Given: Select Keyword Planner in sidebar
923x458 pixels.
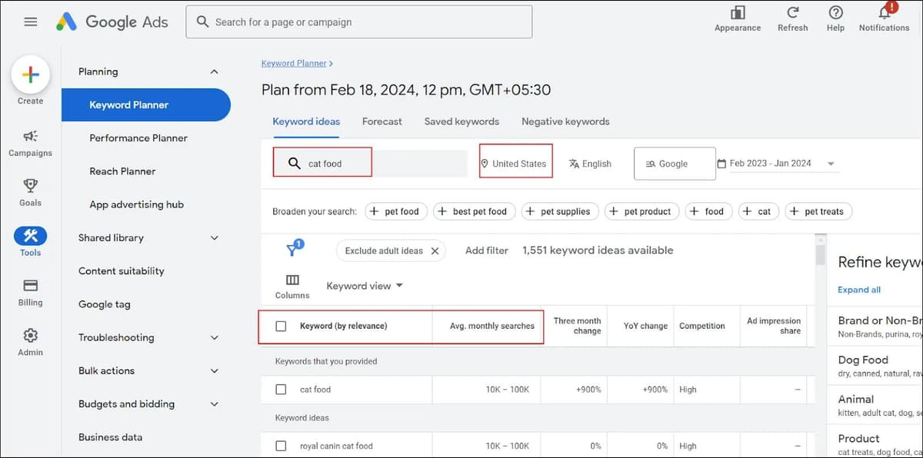Looking at the screenshot, I should coord(145,105).
